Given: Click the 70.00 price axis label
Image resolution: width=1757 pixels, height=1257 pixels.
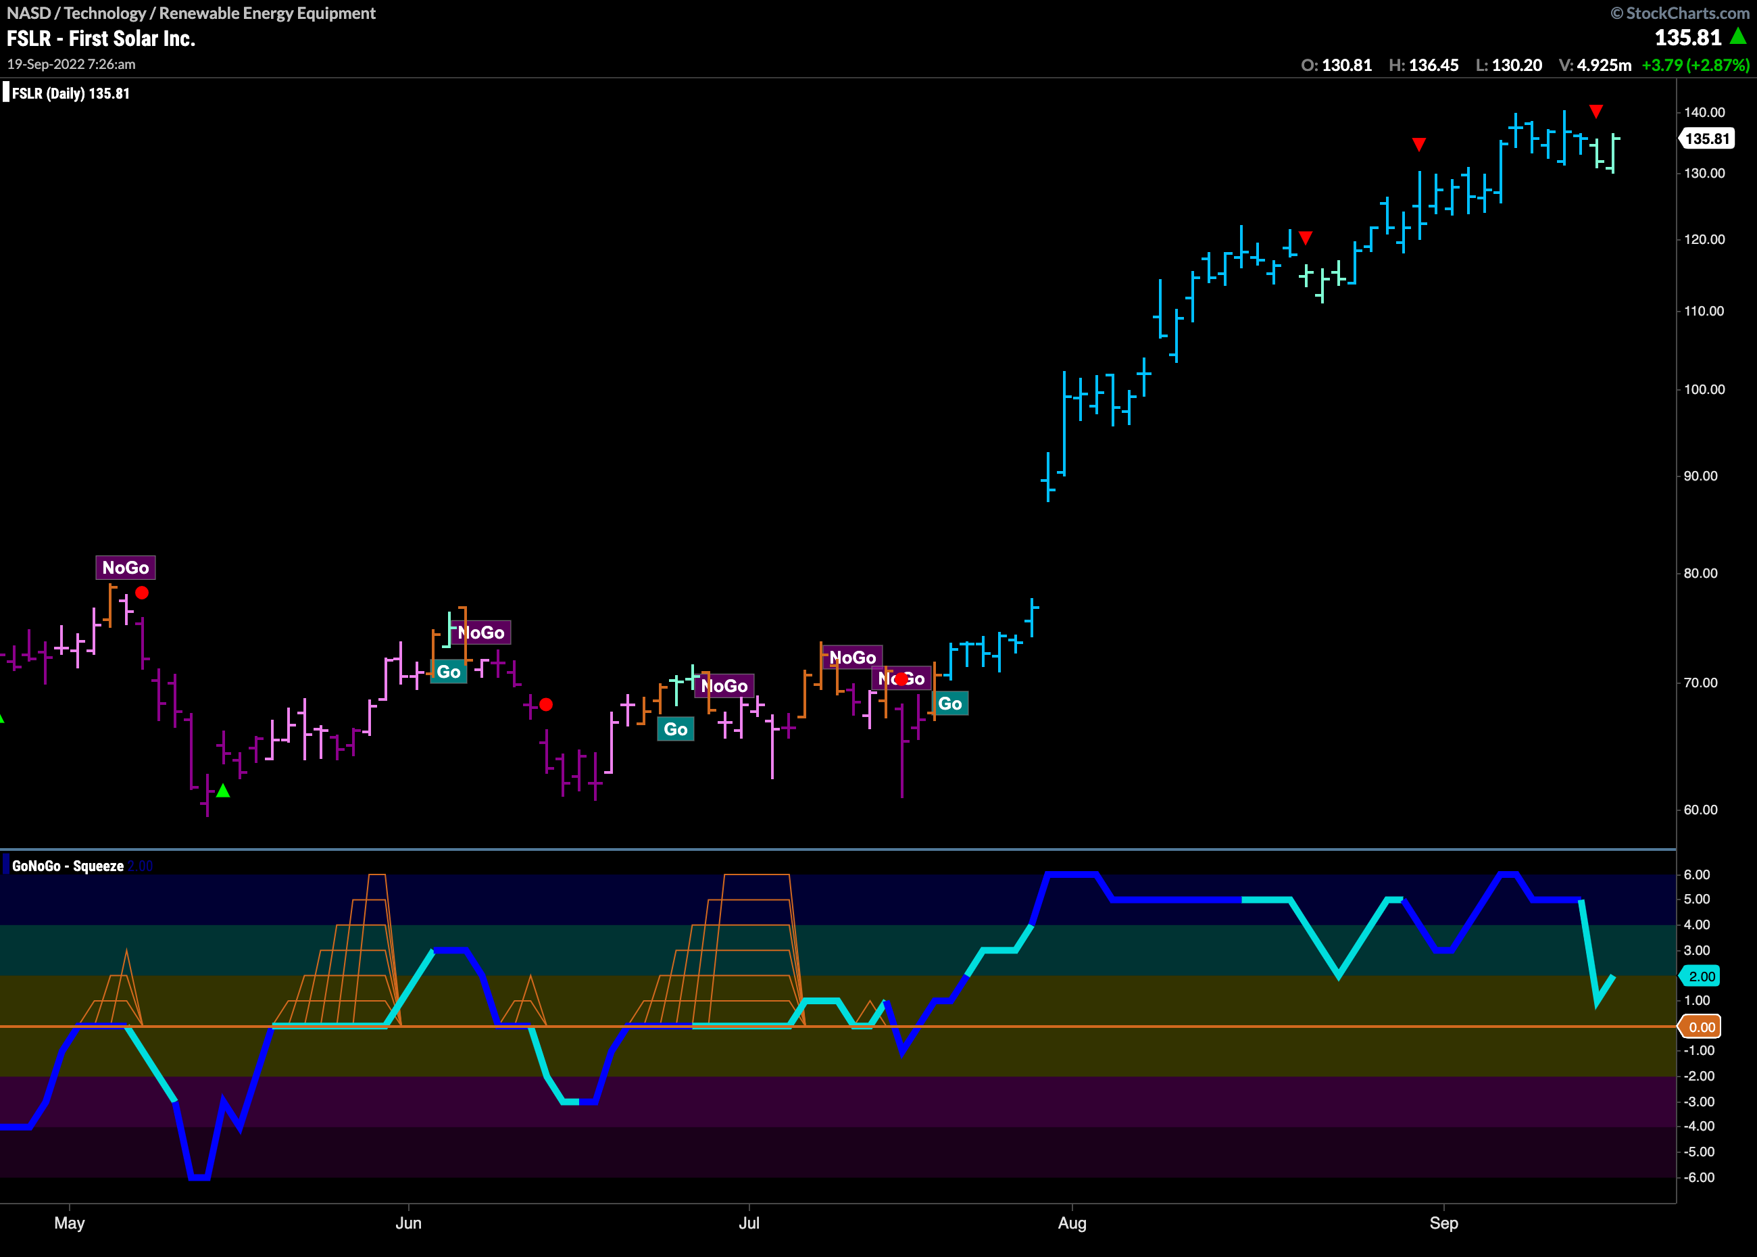Looking at the screenshot, I should click(1700, 683).
